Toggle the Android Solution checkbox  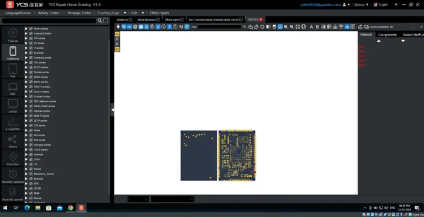tap(31, 34)
